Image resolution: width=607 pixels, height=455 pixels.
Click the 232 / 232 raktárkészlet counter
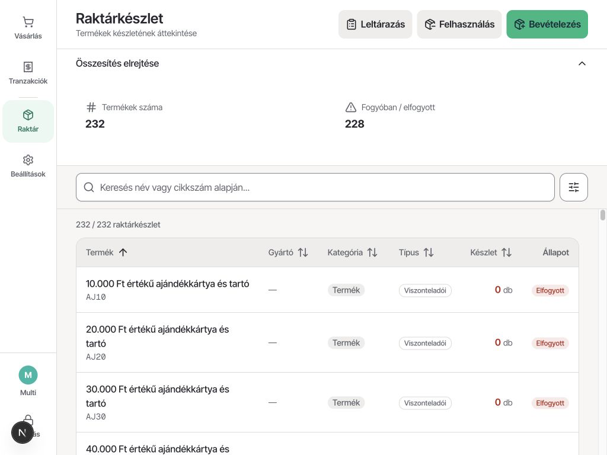coord(118,225)
